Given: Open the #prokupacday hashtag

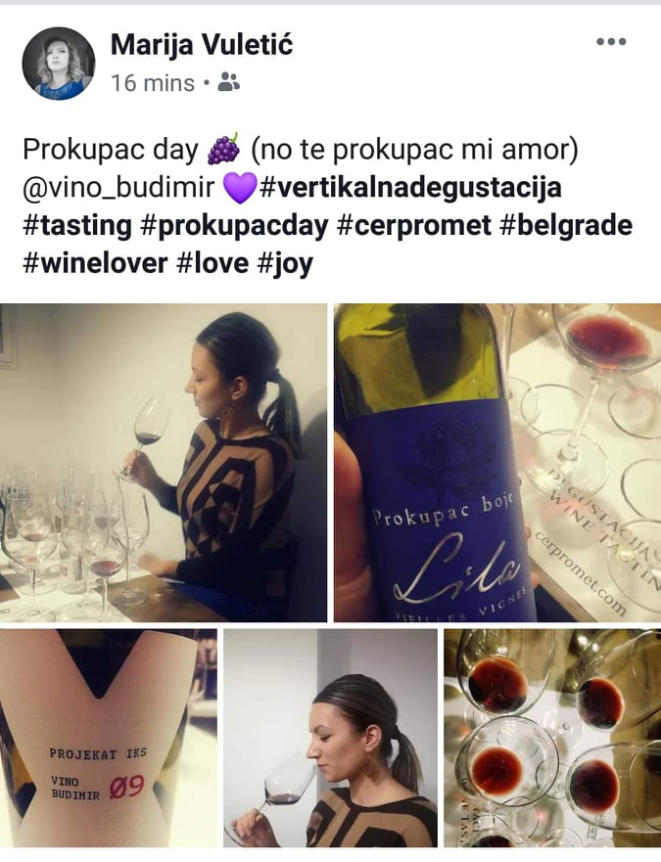Looking at the screenshot, I should (x=234, y=225).
